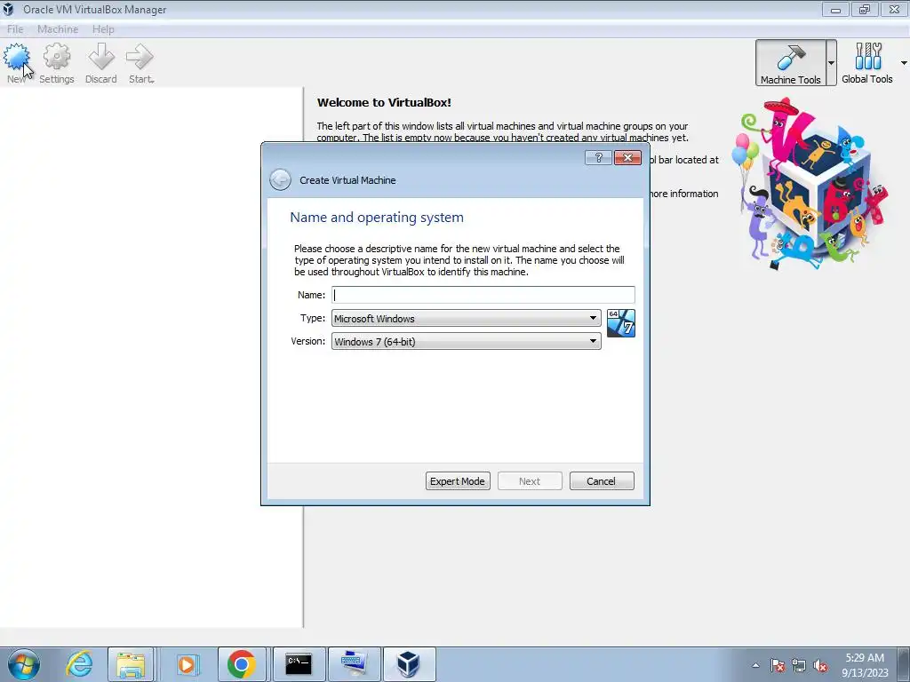910x682 pixels.
Task: Open the Global Tools button
Action: pos(867,63)
